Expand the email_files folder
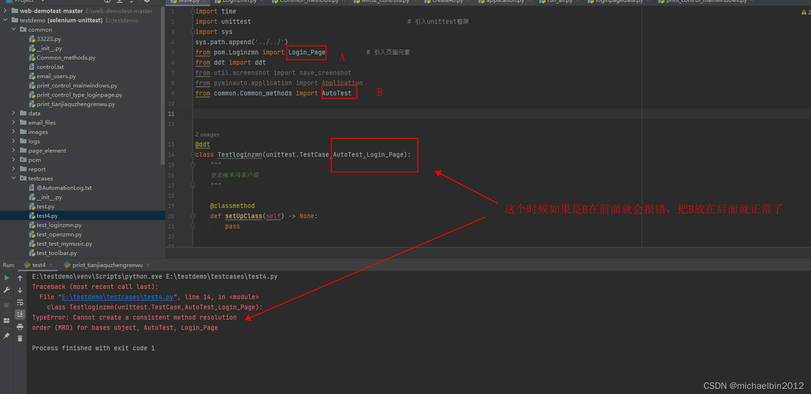Image resolution: width=811 pixels, height=394 pixels. (x=14, y=122)
